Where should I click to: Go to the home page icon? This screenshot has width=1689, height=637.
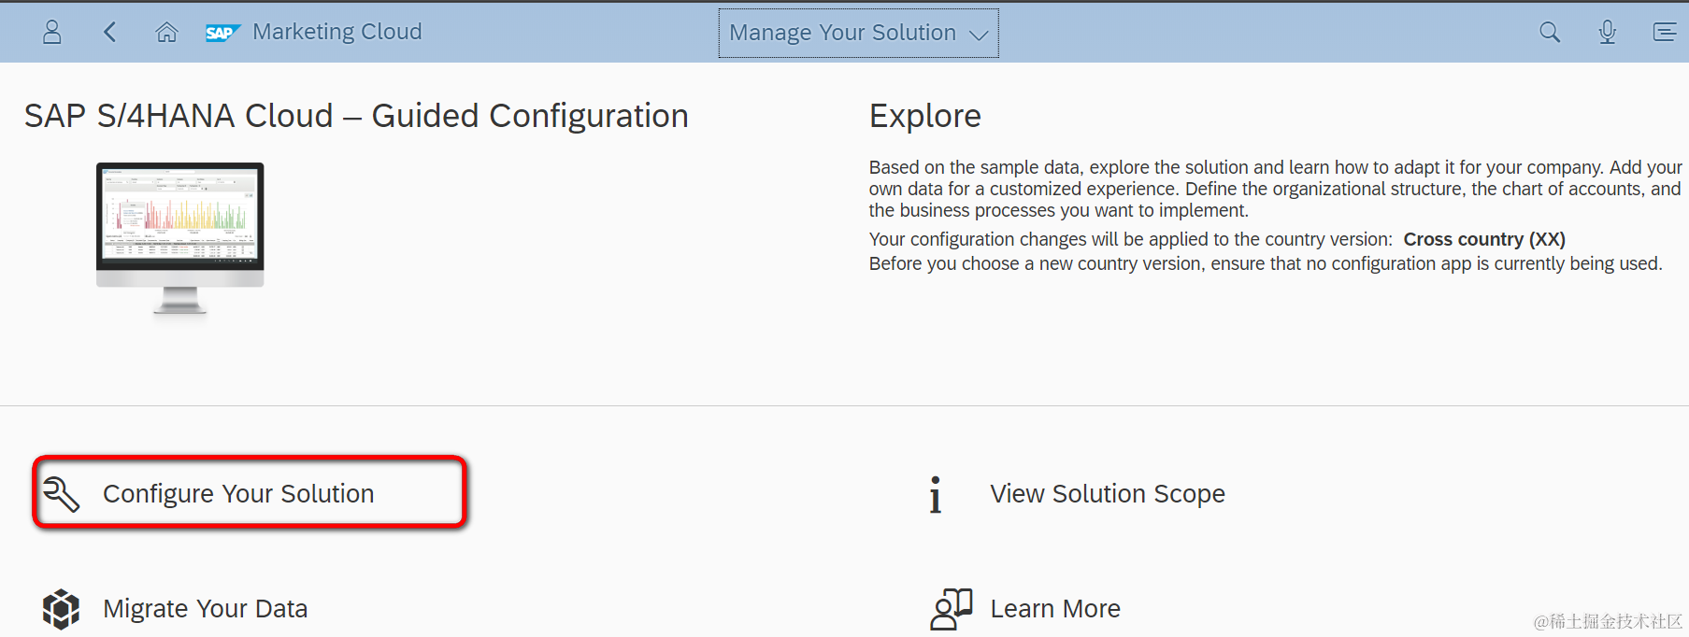coord(166,33)
